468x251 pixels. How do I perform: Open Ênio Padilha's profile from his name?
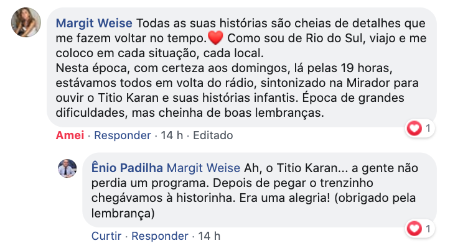point(127,168)
